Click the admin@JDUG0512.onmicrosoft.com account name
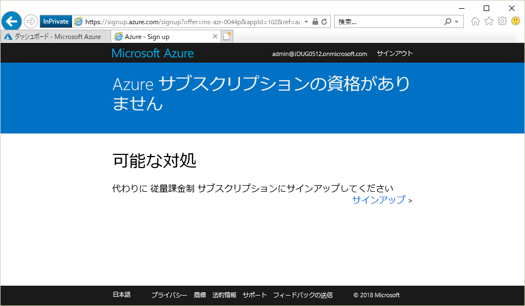Viewport: 525px width, 306px height. 319,54
